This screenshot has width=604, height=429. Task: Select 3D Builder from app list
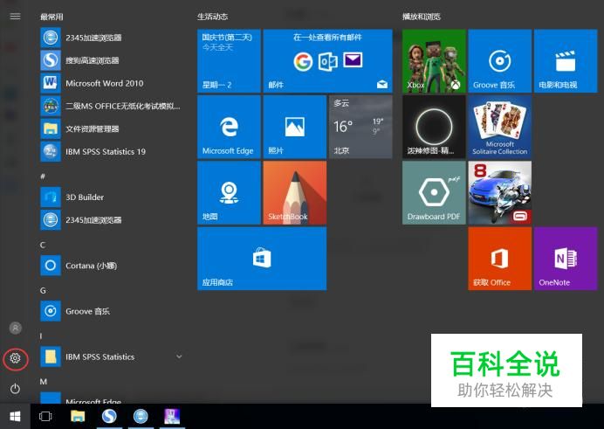[x=85, y=197]
